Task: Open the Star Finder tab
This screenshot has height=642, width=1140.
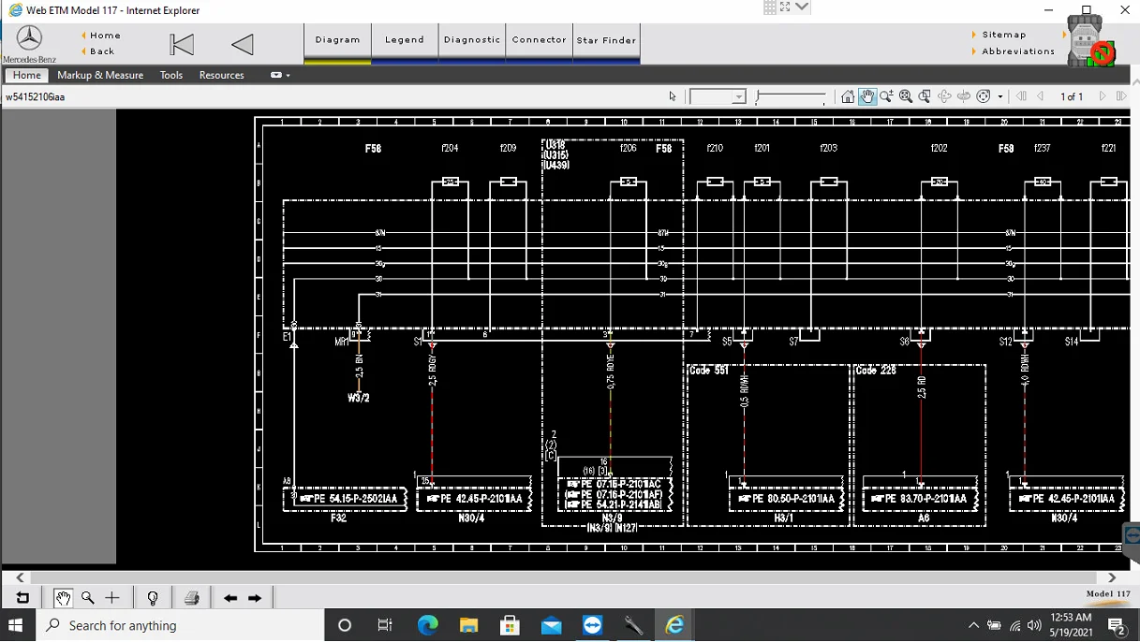Action: pyautogui.click(x=607, y=41)
